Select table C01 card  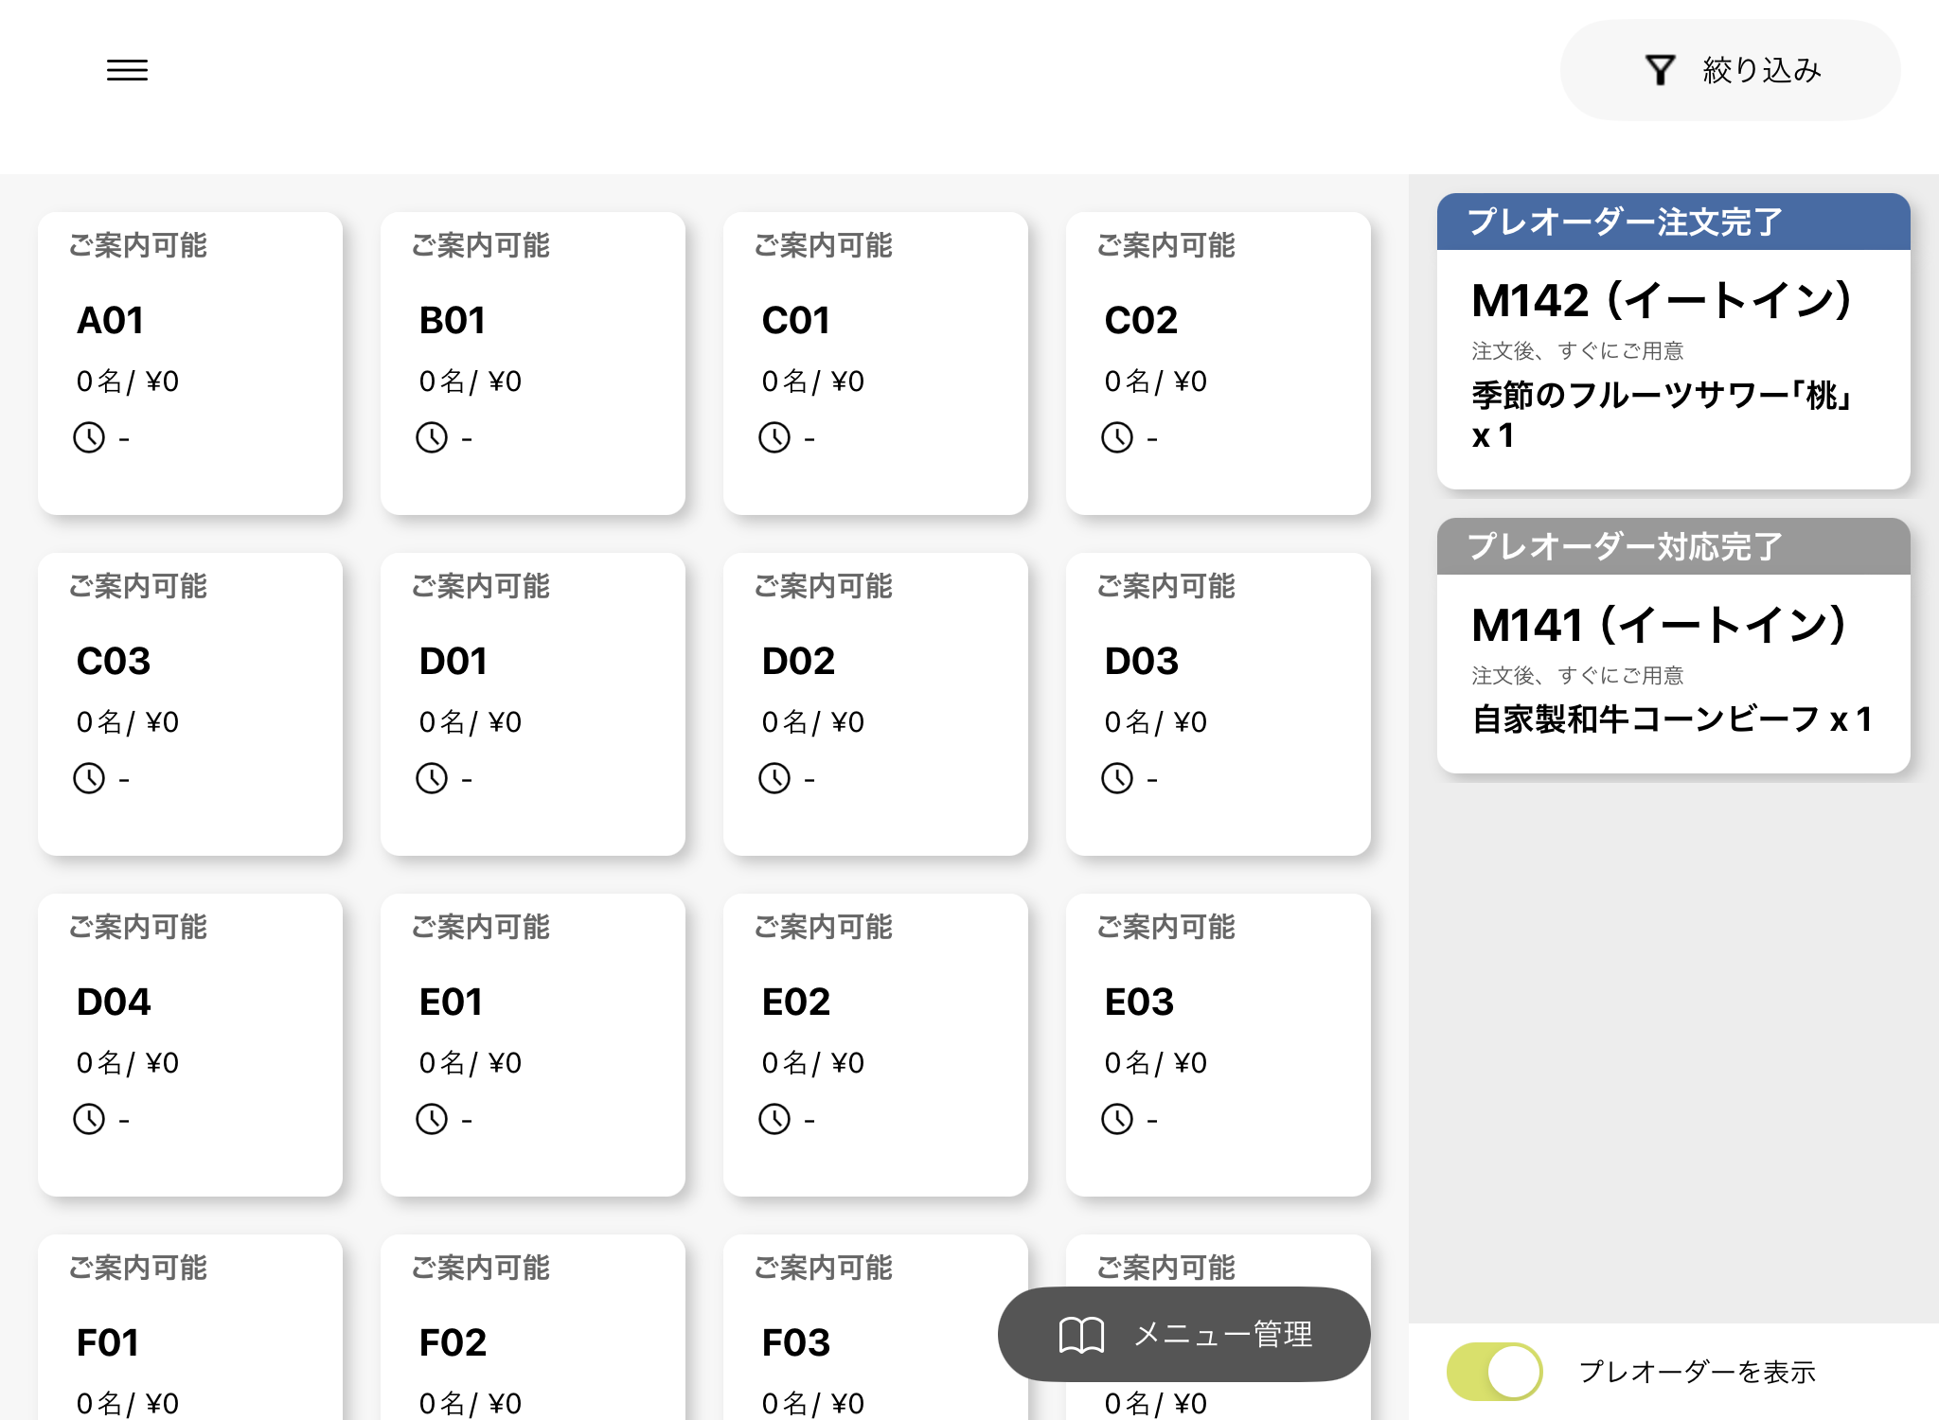(875, 364)
